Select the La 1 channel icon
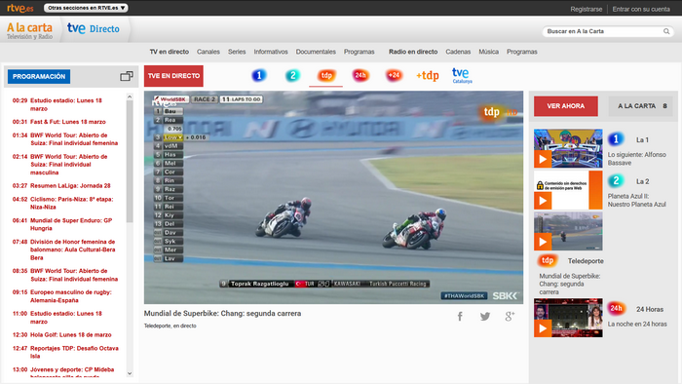682x384 pixels. (259, 76)
